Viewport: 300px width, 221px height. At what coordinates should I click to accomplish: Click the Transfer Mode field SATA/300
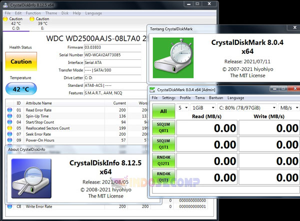pyautogui.click(x=112, y=70)
